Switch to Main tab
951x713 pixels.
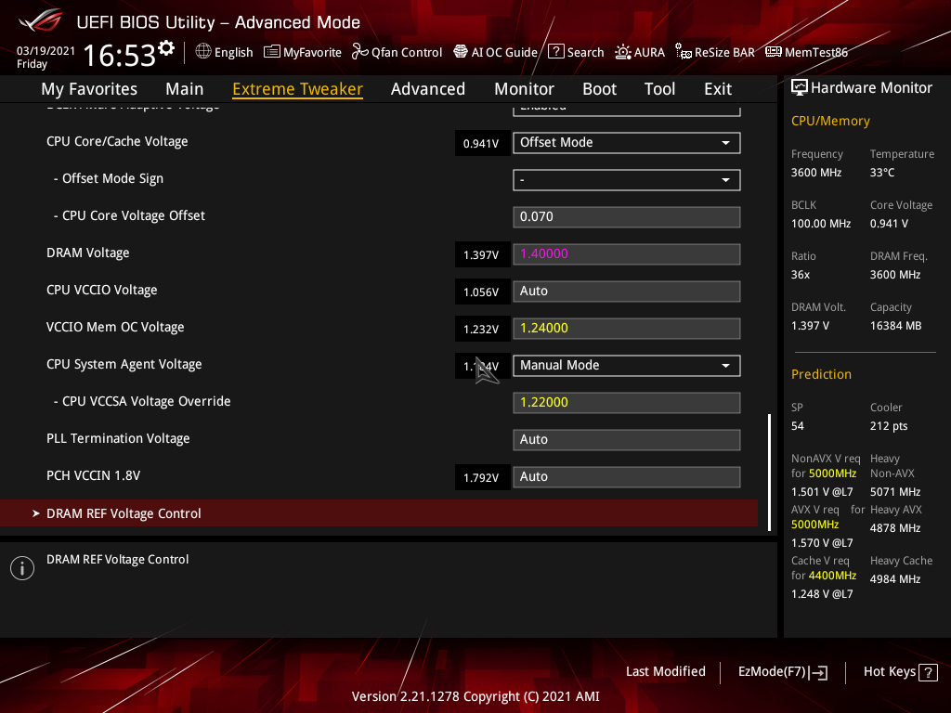click(x=185, y=89)
